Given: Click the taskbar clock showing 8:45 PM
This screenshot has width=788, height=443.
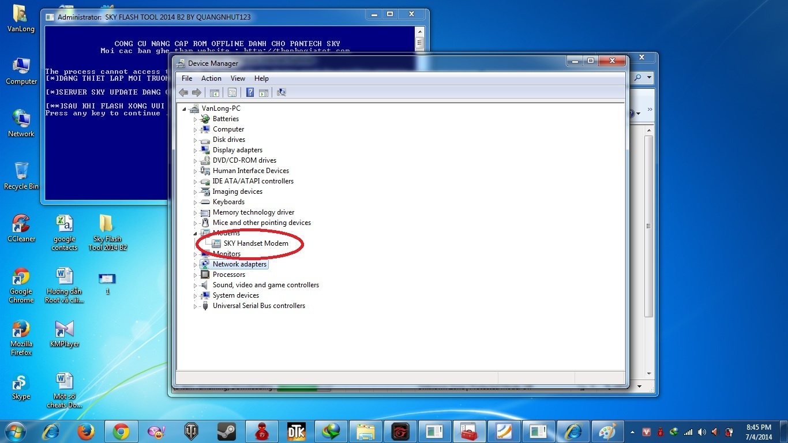Looking at the screenshot, I should click(x=758, y=432).
